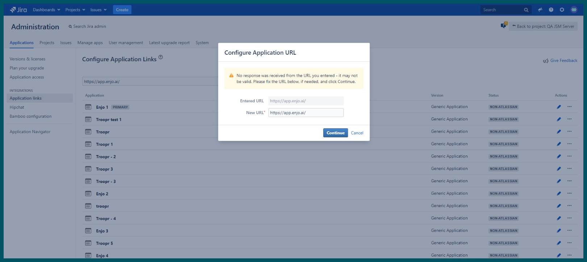Open more actions for Enjo 3
Screen dimensions: 587x262
570,230
